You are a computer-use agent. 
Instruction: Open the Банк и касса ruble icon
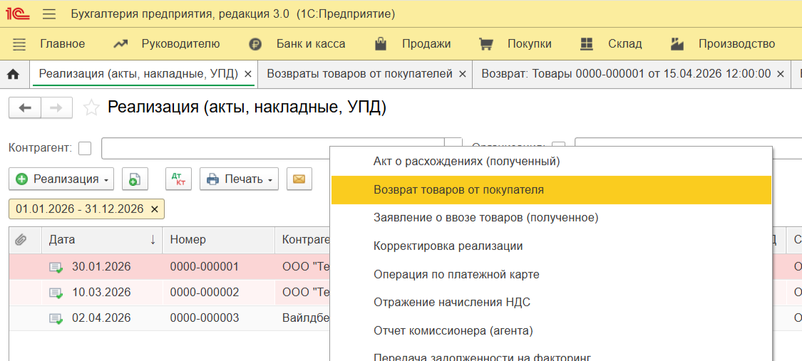[x=255, y=44]
